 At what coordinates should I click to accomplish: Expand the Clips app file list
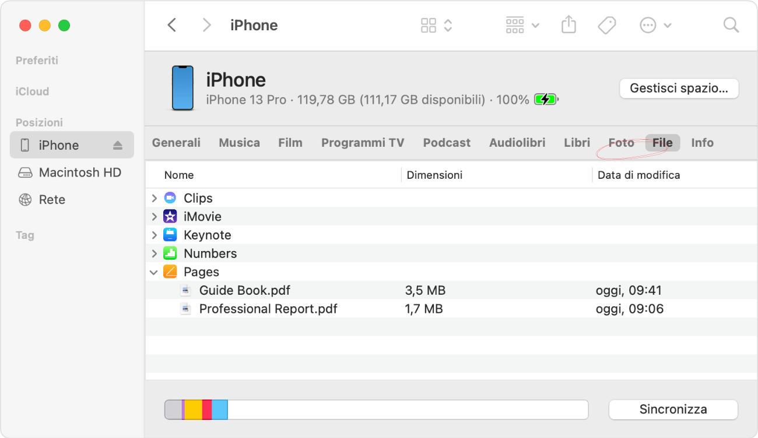coord(153,197)
